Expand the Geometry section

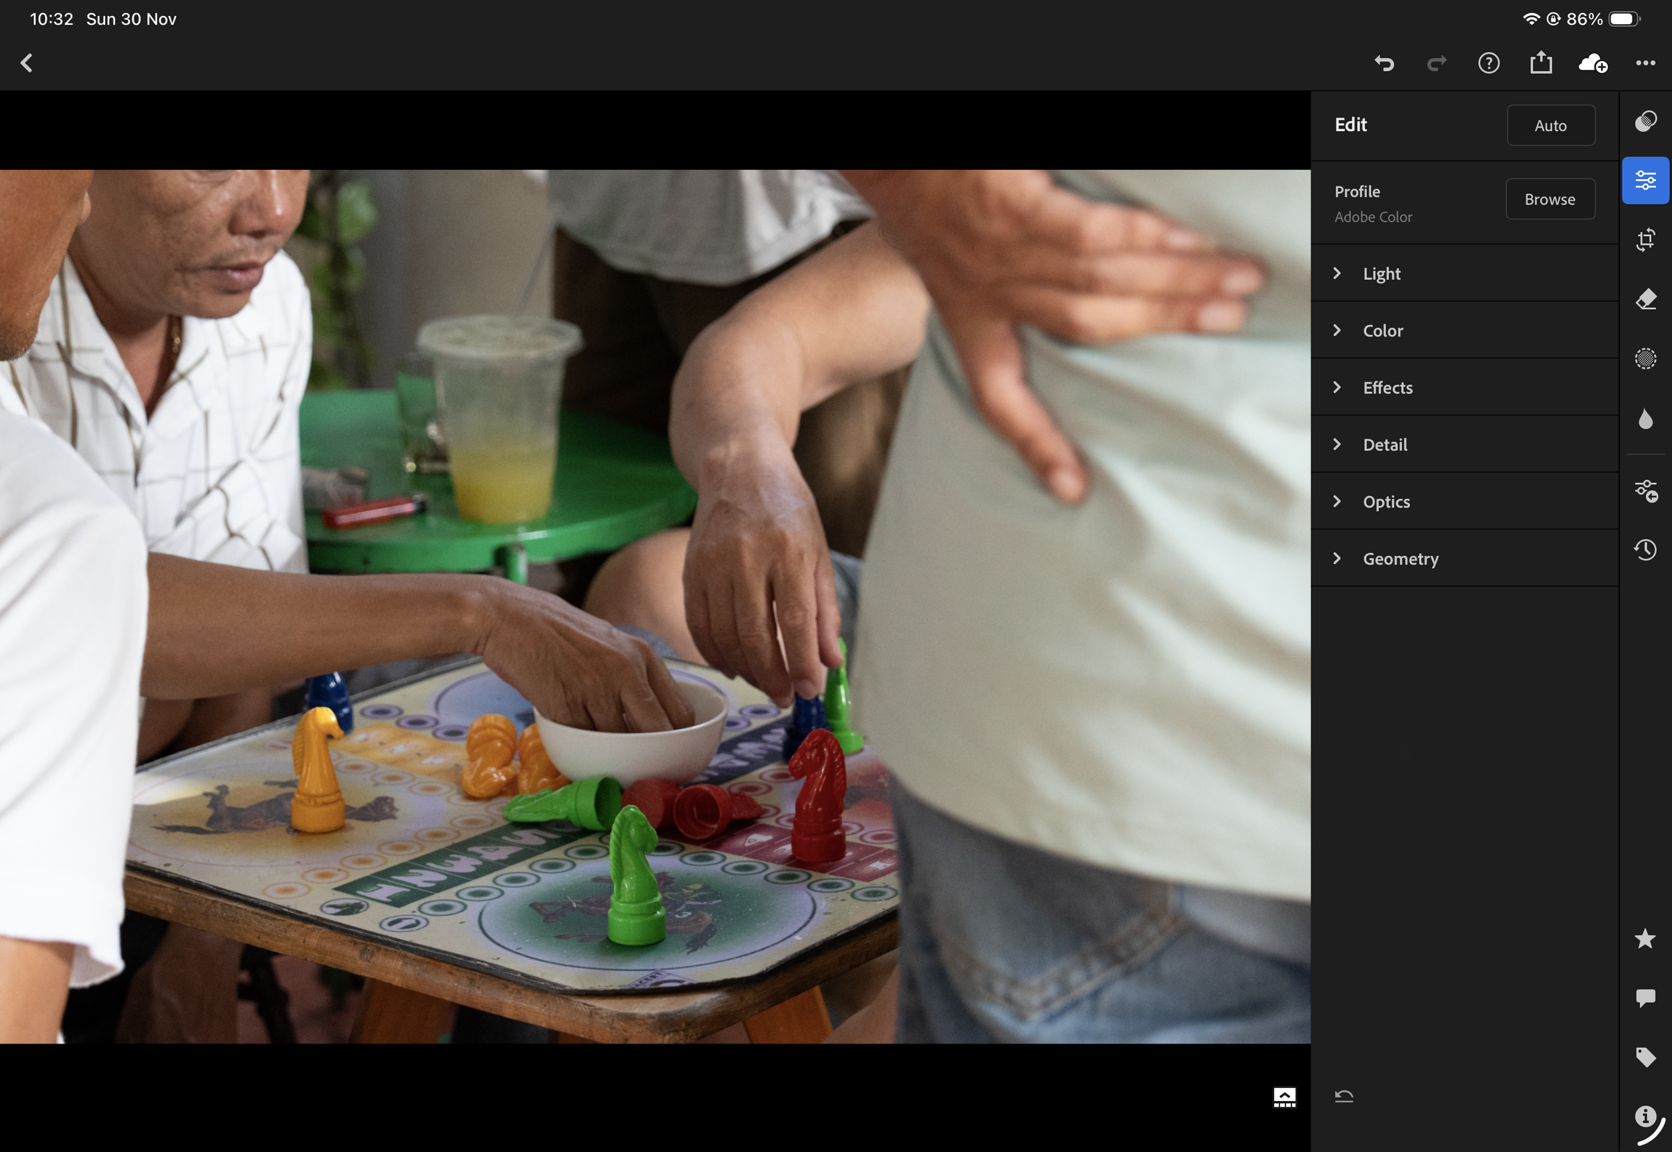[x=1400, y=559]
